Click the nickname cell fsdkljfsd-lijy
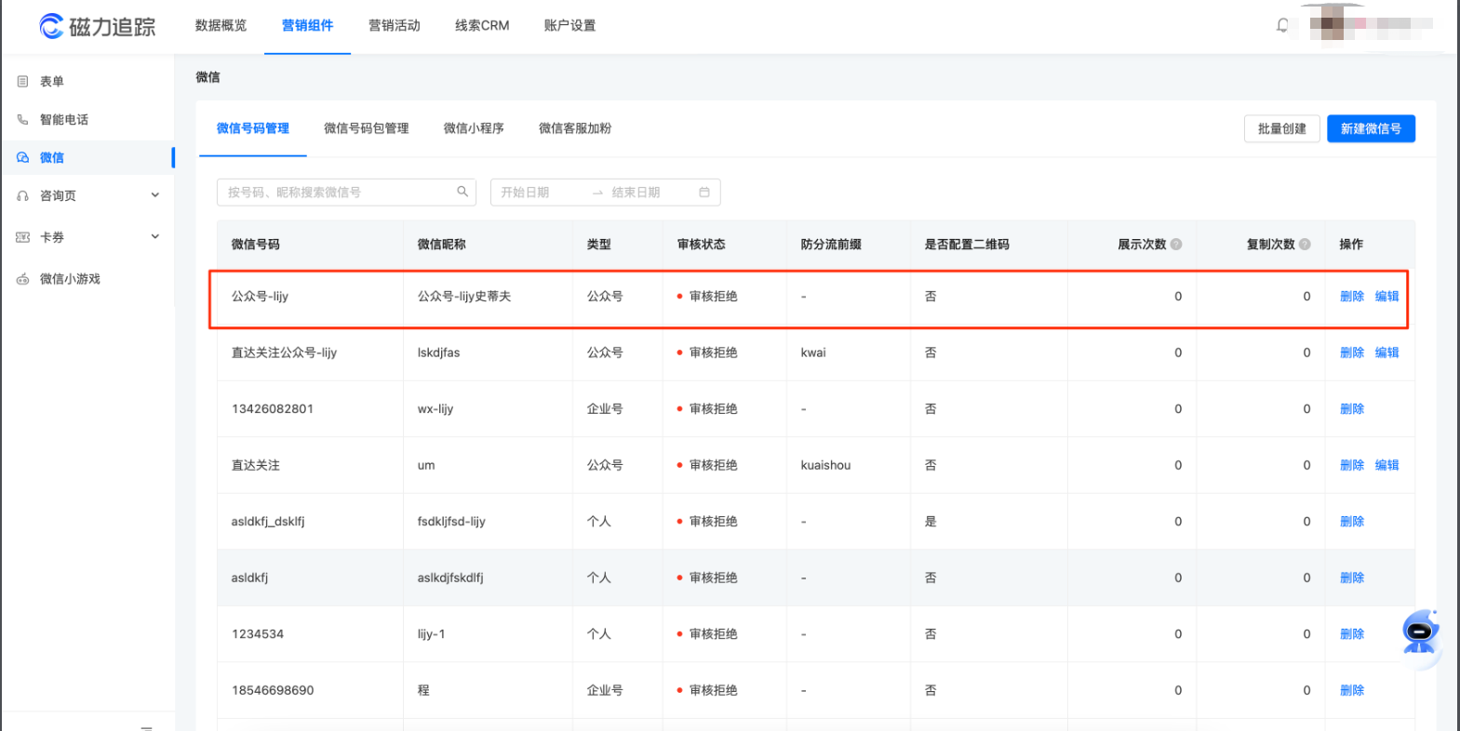 [451, 522]
